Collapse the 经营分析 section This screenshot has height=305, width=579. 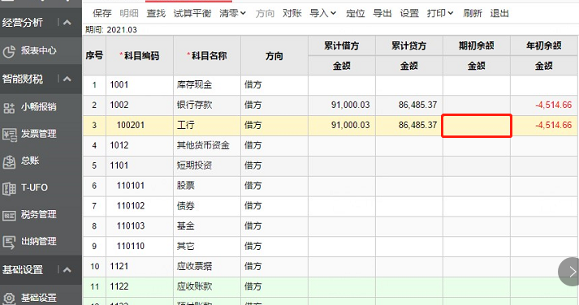(67, 23)
